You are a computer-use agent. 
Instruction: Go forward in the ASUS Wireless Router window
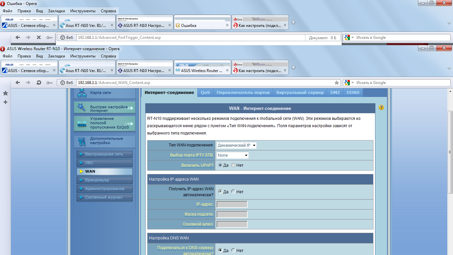click(28, 83)
